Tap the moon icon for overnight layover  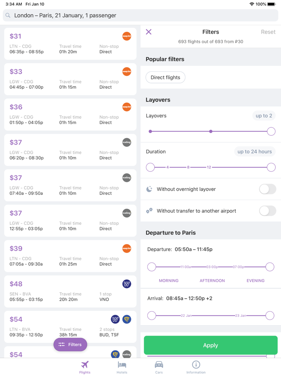[x=149, y=189]
